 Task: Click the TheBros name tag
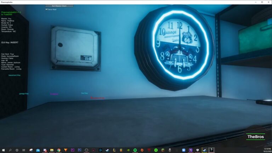255,137
